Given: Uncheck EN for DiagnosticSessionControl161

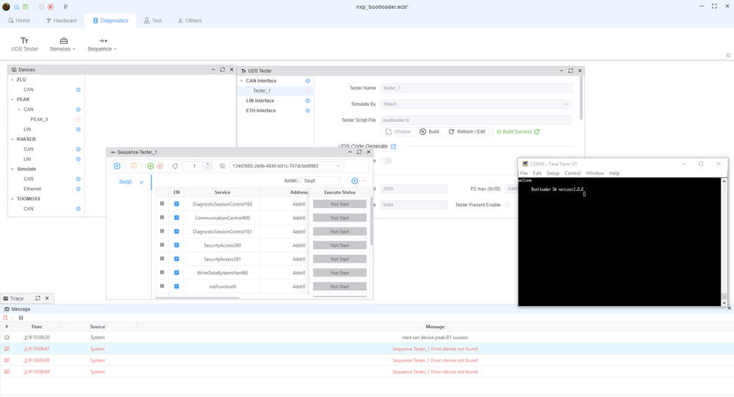Looking at the screenshot, I should pos(176,231).
